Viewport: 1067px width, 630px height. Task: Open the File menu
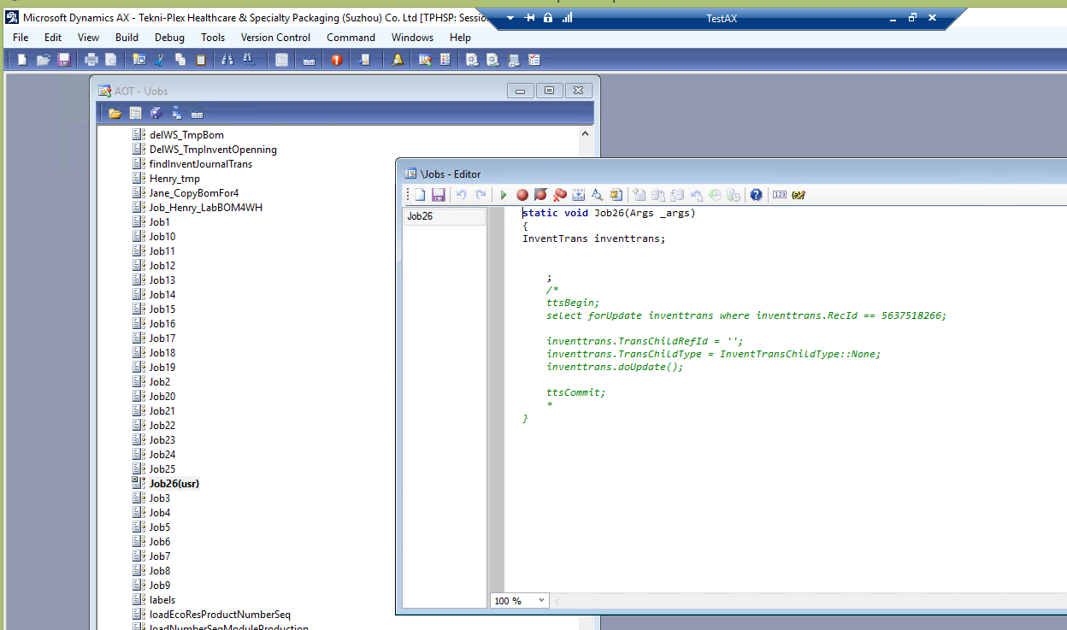tap(21, 38)
